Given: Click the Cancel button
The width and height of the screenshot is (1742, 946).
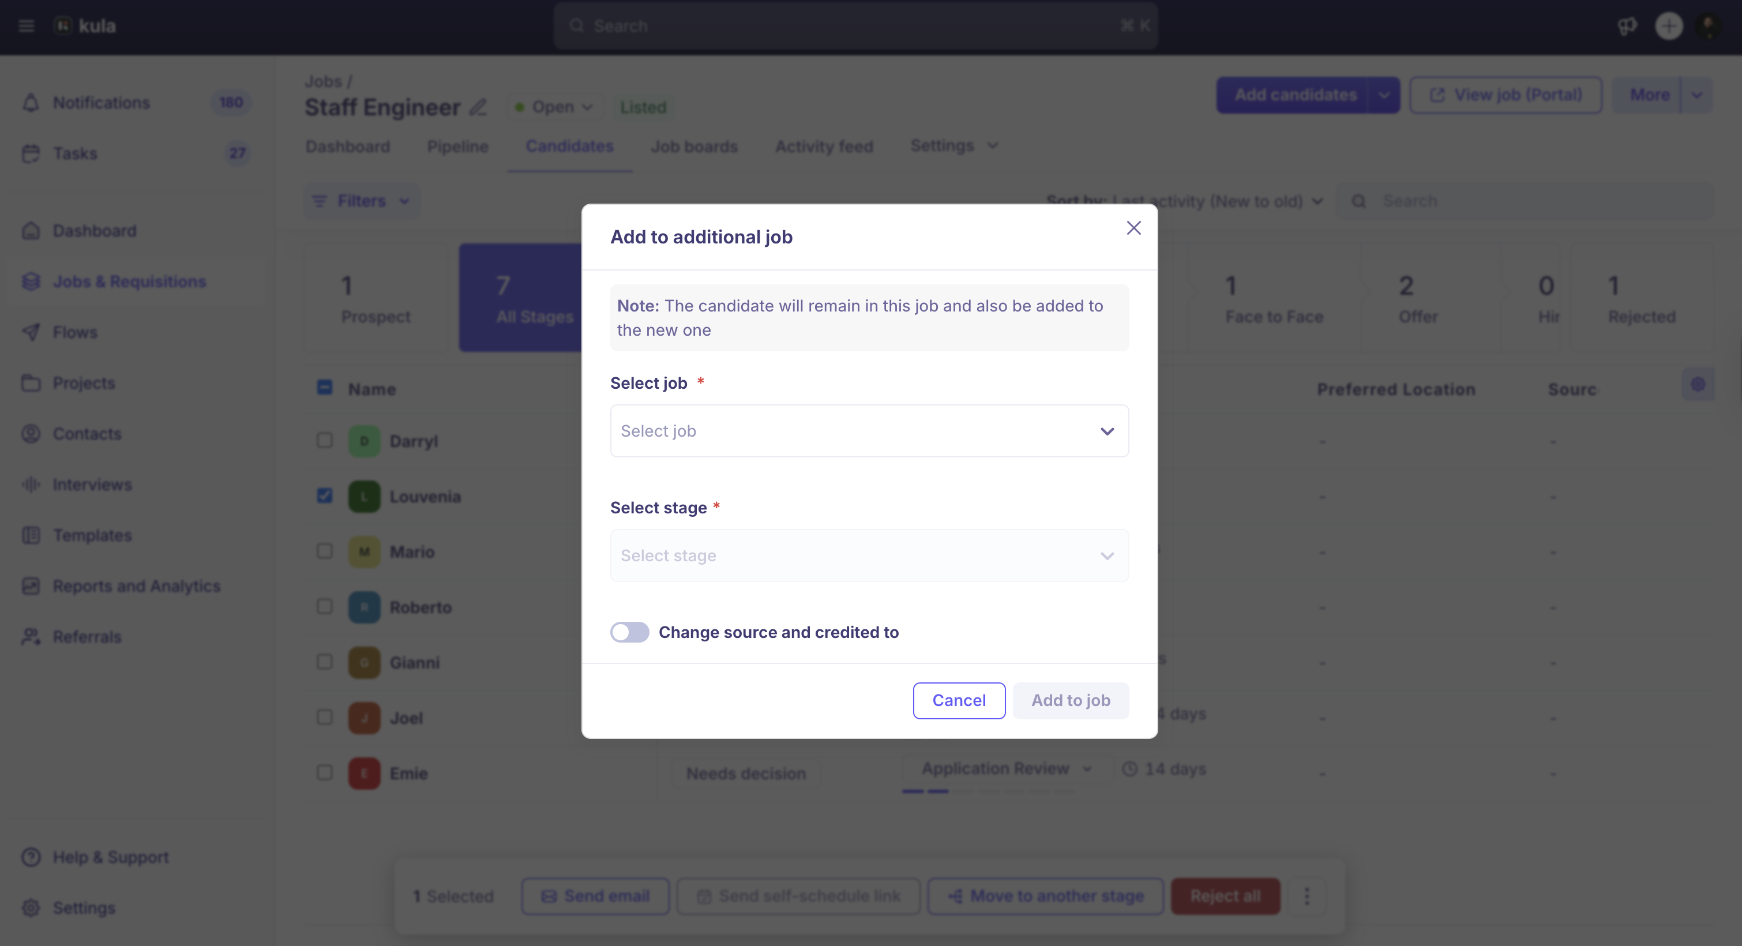Looking at the screenshot, I should pyautogui.click(x=958, y=700).
